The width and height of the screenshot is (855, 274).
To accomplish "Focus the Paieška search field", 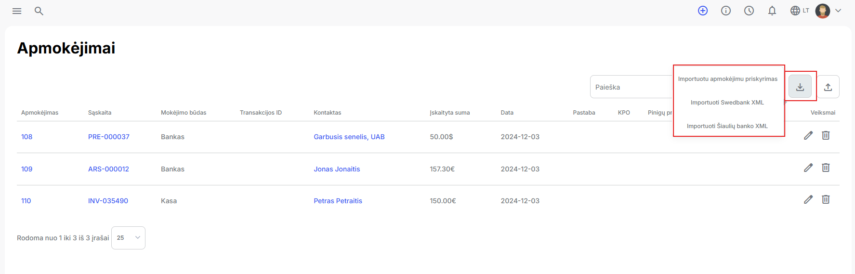I will click(631, 87).
